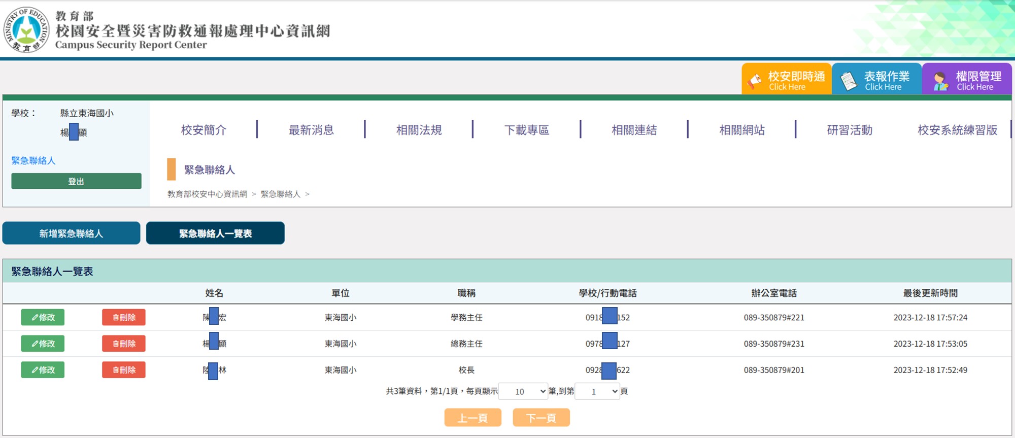Image resolution: width=1015 pixels, height=438 pixels.
Task: Open 校安即時通 megaphone shortcut
Action: point(786,80)
